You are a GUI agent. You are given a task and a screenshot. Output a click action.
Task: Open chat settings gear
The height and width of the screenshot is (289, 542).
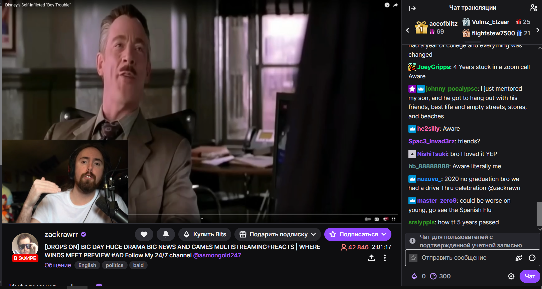click(511, 276)
